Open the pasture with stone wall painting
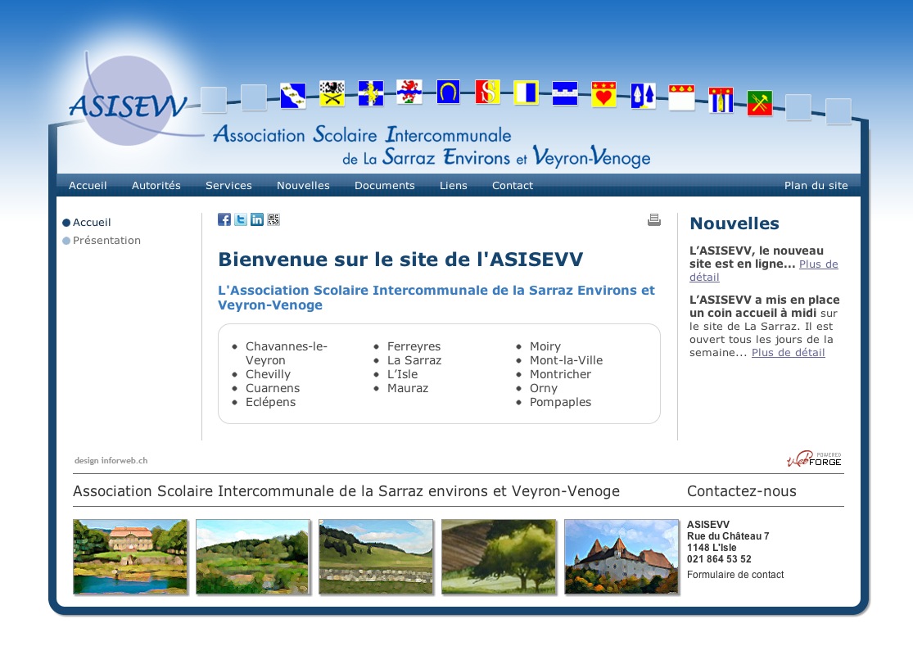Image resolution: width=913 pixels, height=664 pixels. click(376, 557)
